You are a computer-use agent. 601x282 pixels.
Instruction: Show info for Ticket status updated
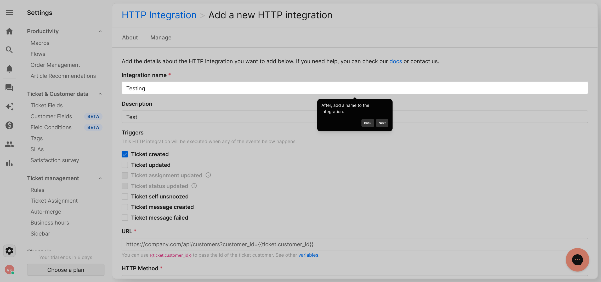[194, 186]
